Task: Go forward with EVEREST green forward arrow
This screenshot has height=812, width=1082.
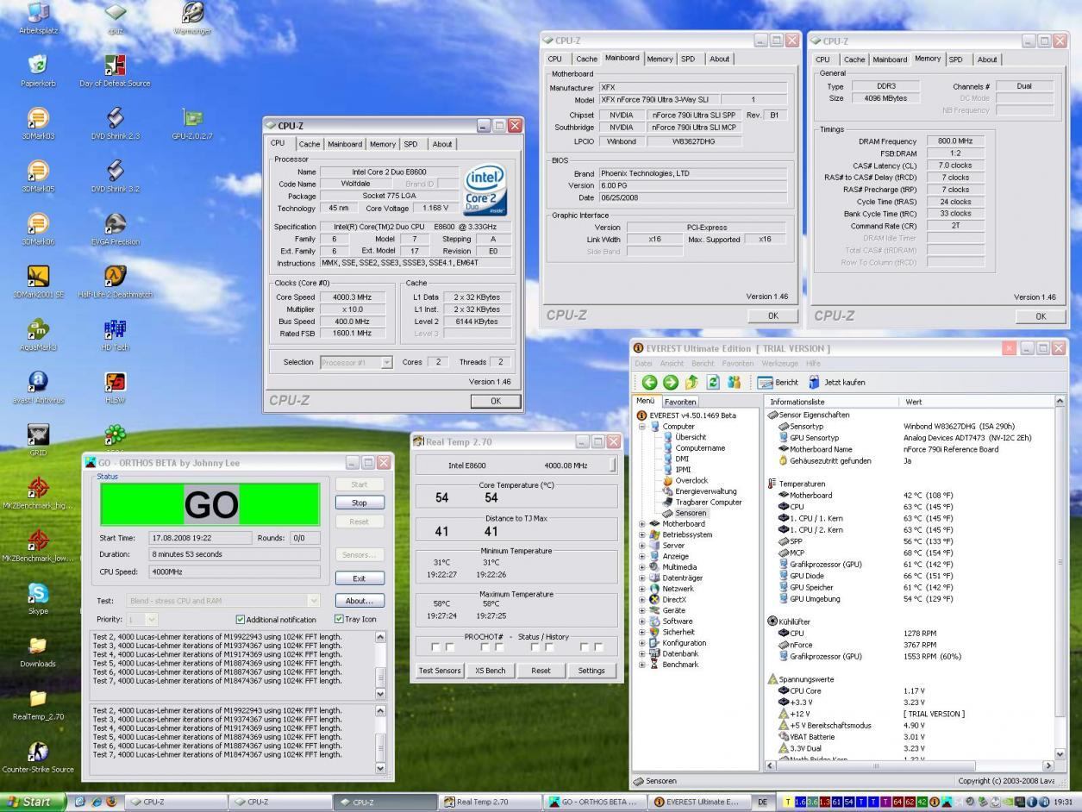Action: click(x=670, y=382)
